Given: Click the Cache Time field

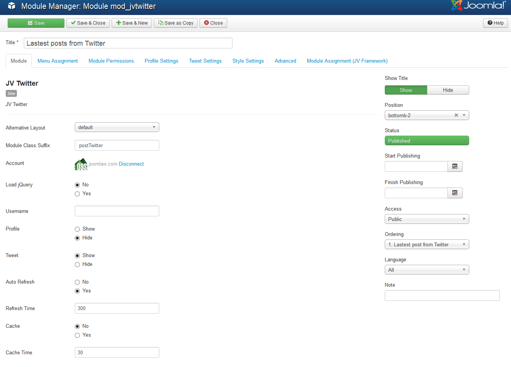Looking at the screenshot, I should pyautogui.click(x=117, y=352).
